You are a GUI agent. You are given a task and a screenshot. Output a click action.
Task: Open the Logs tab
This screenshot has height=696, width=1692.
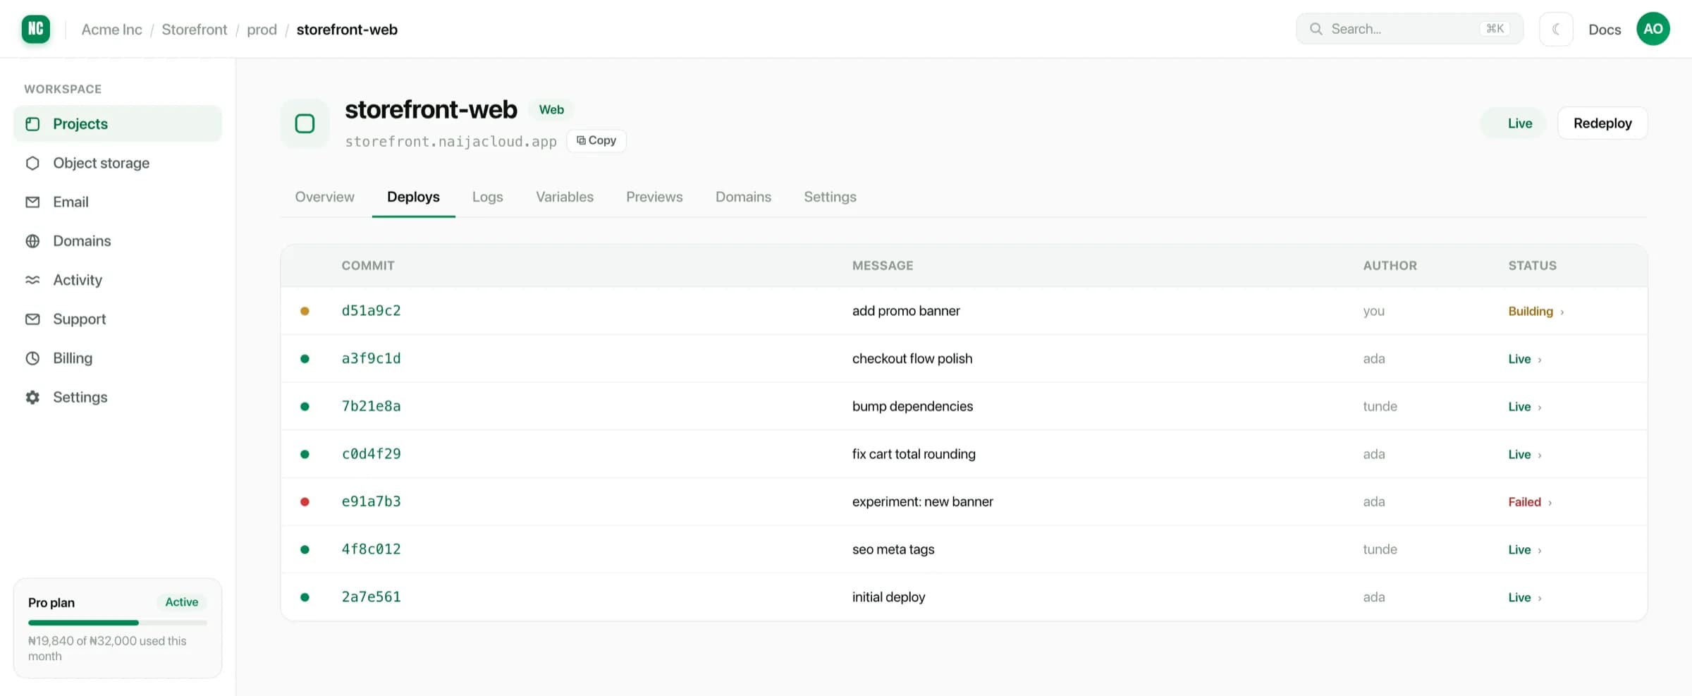pyautogui.click(x=487, y=197)
